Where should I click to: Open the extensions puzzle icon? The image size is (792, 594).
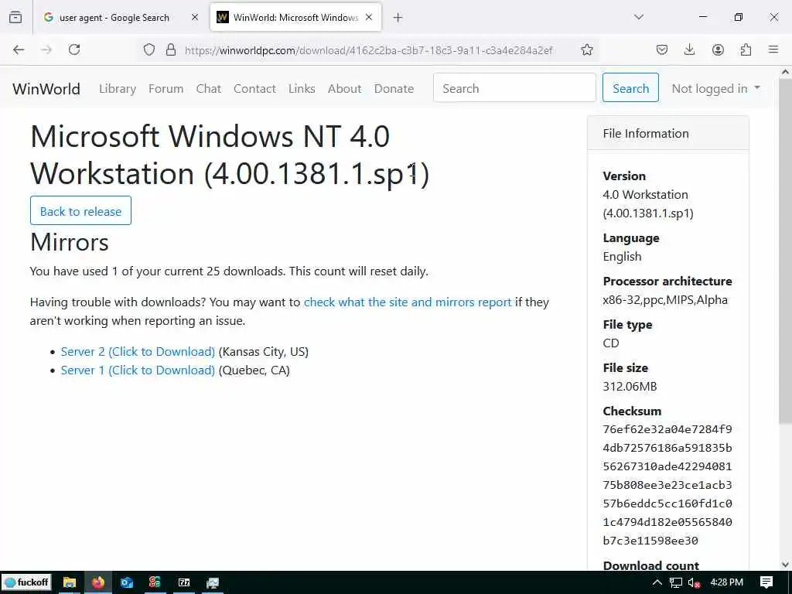(x=746, y=49)
